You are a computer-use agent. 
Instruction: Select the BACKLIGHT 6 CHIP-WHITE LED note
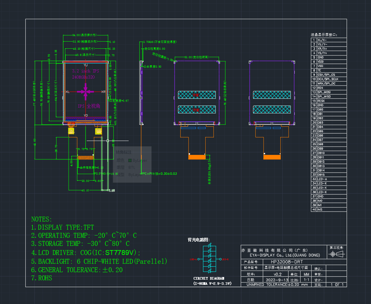click(99, 261)
